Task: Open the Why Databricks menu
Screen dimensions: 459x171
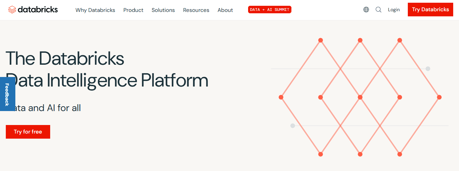Action: tap(95, 10)
